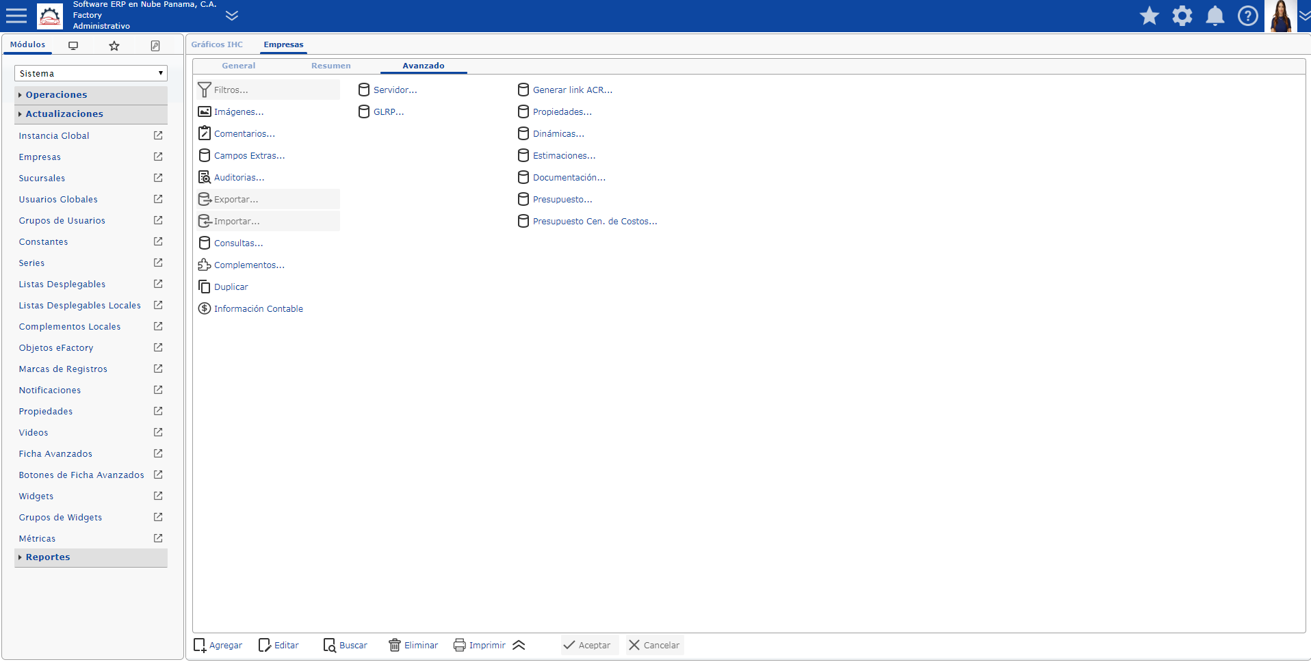Open Imágenes option
This screenshot has width=1311, height=662.
pyautogui.click(x=231, y=111)
